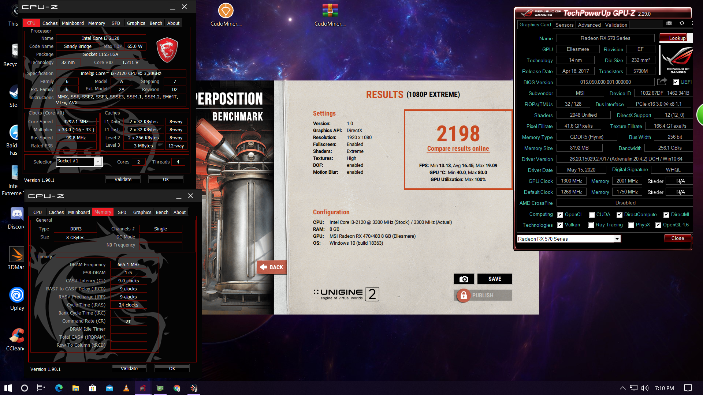Click Validate in upper CPU-Z window
The width and height of the screenshot is (703, 395).
123,179
